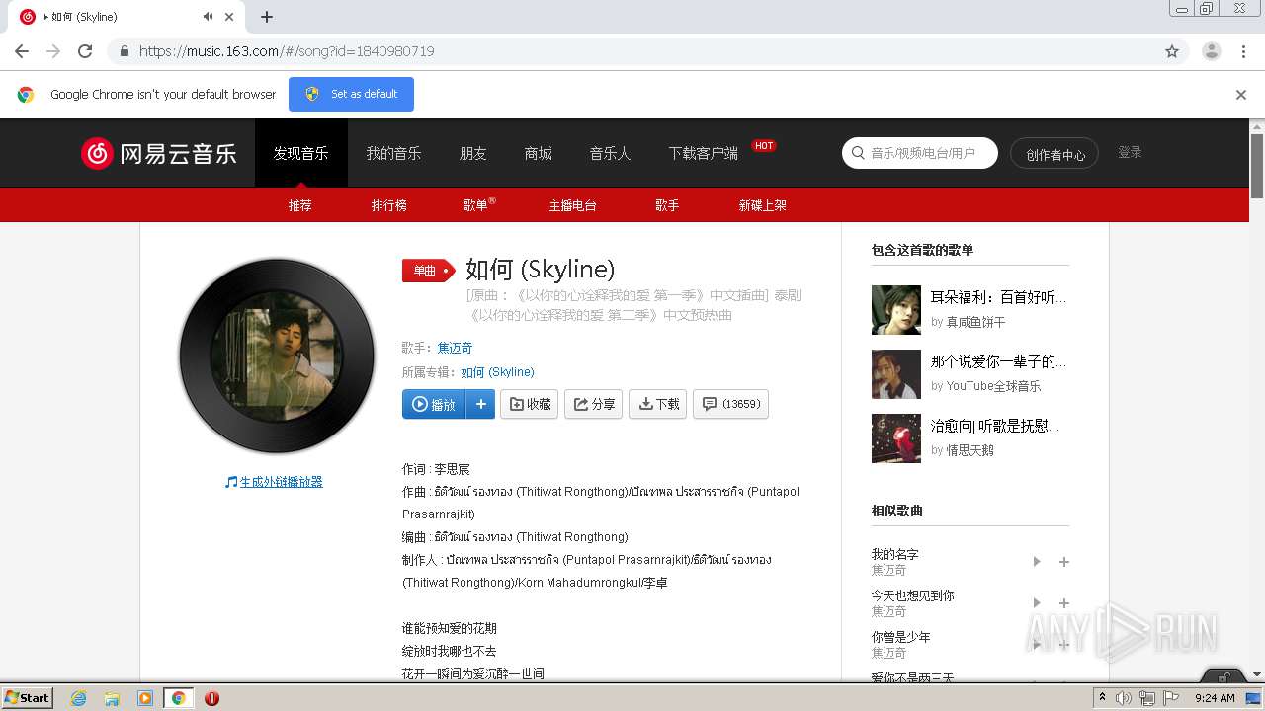Open playlist title 耳朵福利：百首好听
This screenshot has height=711, width=1265.
tap(999, 297)
